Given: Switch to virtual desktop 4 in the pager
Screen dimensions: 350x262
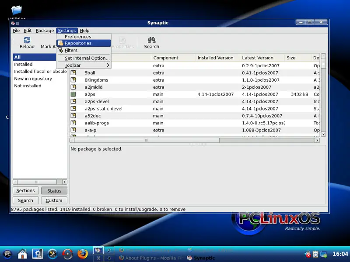Looking at the screenshot, I should tap(109, 258).
